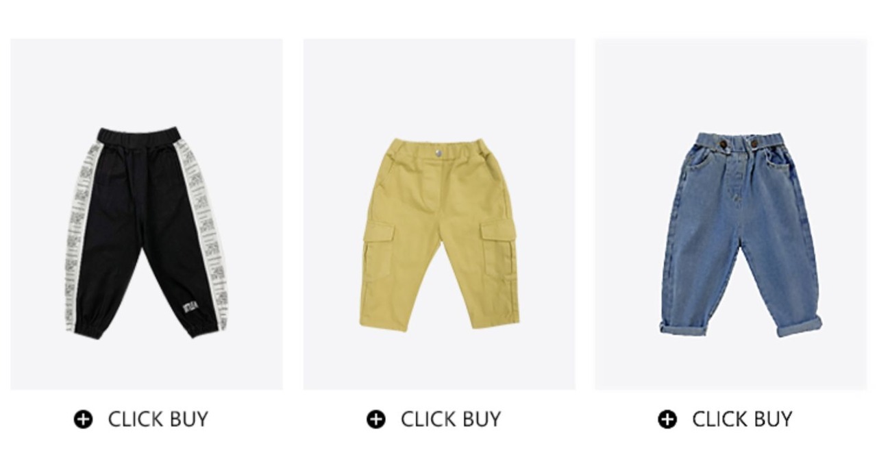
Task: Click the logo patch on the black joggers leg
Action: (190, 305)
